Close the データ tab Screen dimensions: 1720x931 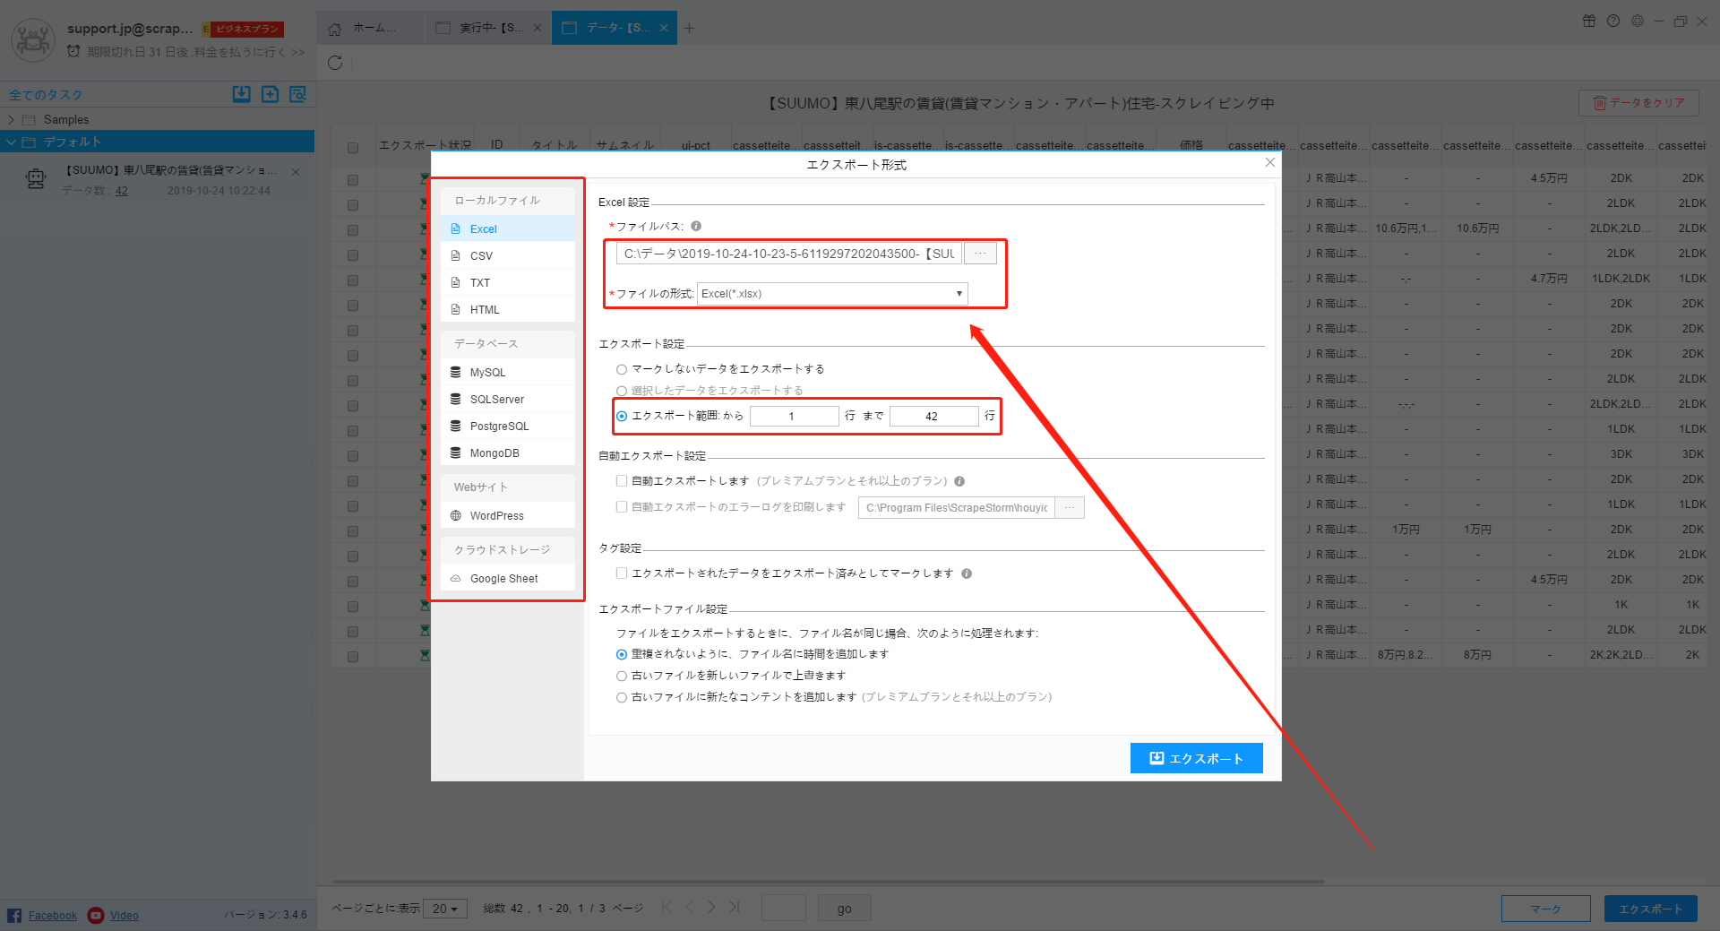pos(664,28)
